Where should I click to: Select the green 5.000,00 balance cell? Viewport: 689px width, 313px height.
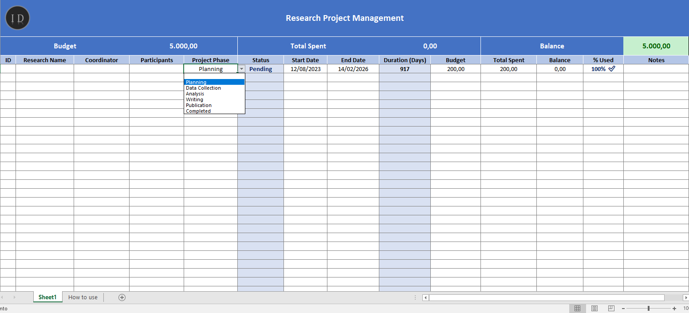point(656,46)
